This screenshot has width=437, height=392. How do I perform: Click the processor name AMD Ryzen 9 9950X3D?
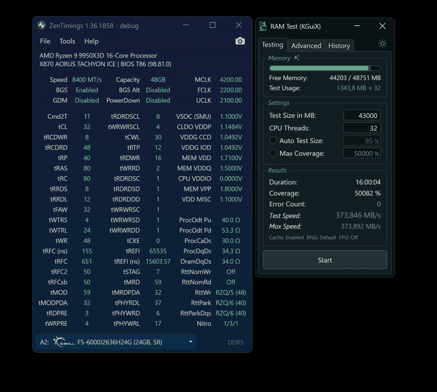98,56
